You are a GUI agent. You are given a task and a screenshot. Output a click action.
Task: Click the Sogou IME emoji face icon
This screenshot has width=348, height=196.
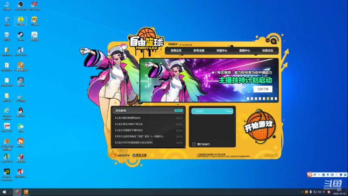[x=323, y=175]
